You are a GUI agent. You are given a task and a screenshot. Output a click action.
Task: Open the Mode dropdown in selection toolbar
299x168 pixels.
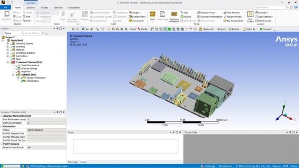[143, 29]
